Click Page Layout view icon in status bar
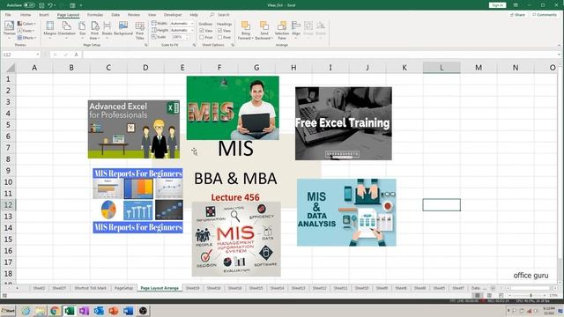This screenshot has width=564, height=317. point(489,296)
